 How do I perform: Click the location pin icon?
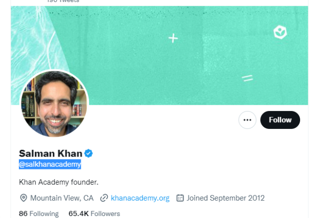[x=23, y=198]
